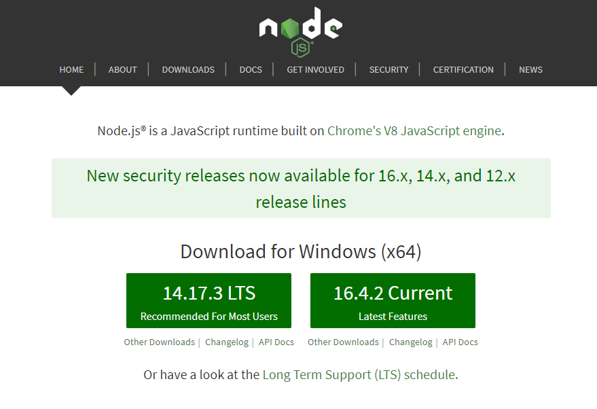Open the new security releases announcement banner
This screenshot has width=597, height=409.
point(301,188)
